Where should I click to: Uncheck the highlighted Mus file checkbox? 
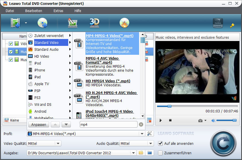(x=11, y=52)
